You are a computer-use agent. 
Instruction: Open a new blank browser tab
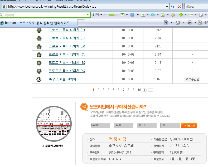[x=81, y=23]
